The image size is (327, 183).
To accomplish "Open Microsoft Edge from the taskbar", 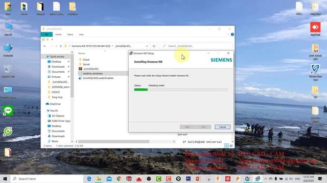I will (x=89, y=178).
